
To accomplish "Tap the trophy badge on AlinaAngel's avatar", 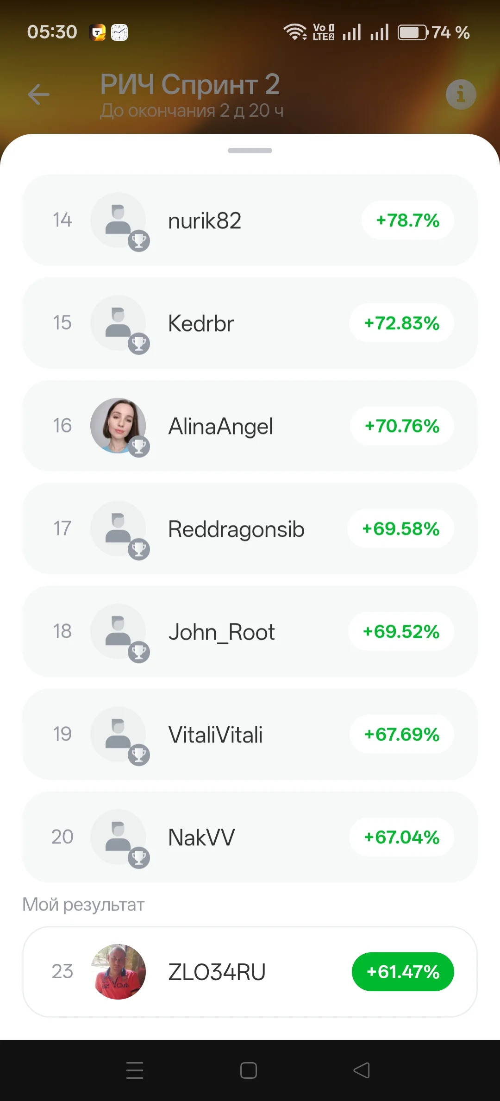I will point(139,447).
